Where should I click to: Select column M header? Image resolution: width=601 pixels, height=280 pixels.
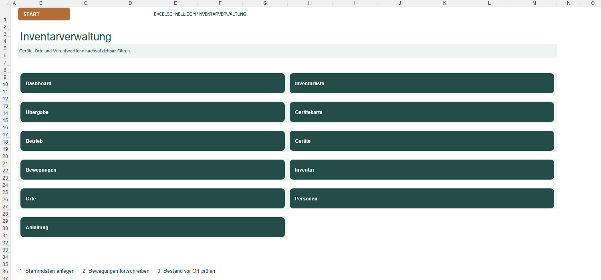pyautogui.click(x=534, y=3)
